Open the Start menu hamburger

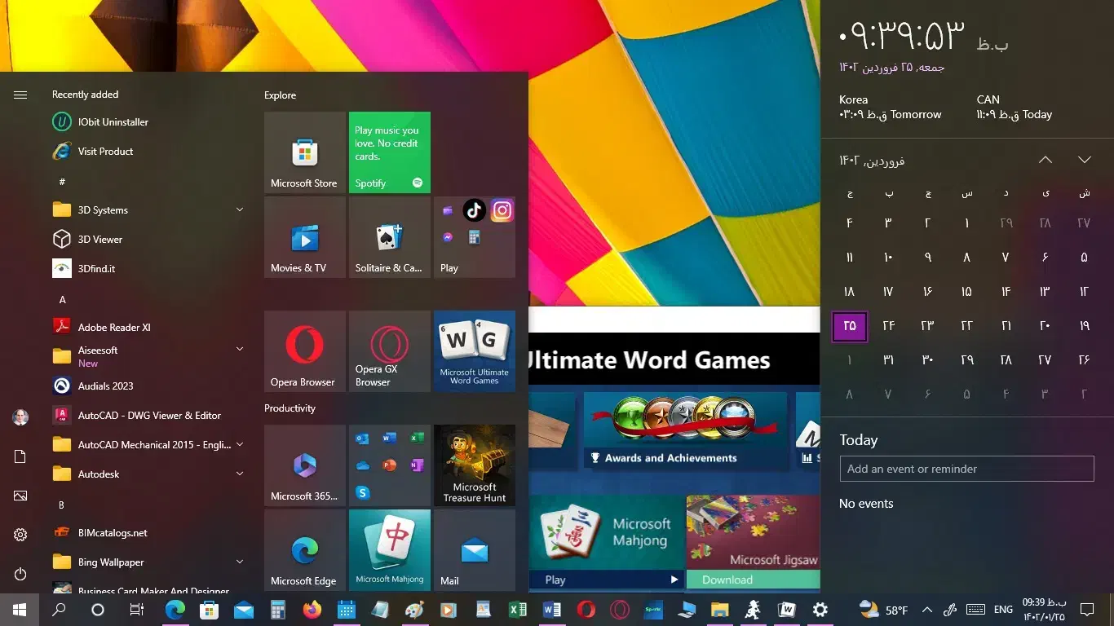tap(20, 94)
